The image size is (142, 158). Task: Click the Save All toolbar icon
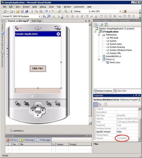pyautogui.click(x=27, y=11)
